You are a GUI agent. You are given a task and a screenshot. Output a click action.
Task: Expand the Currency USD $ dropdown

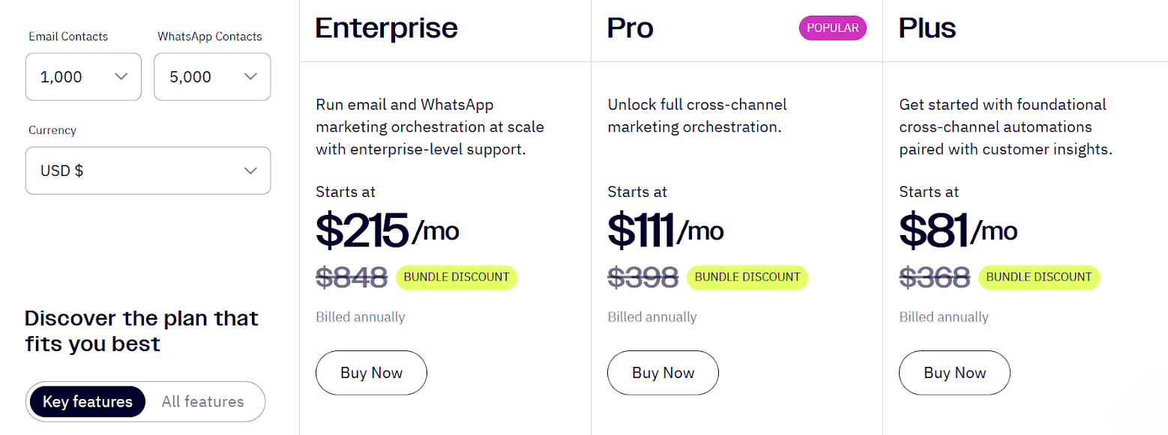[147, 171]
